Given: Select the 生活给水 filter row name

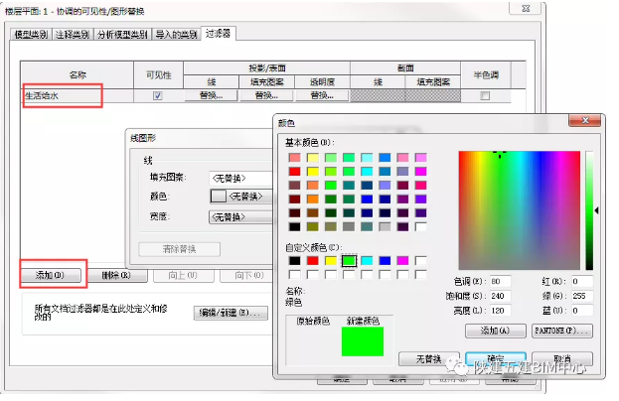Looking at the screenshot, I should (x=41, y=96).
